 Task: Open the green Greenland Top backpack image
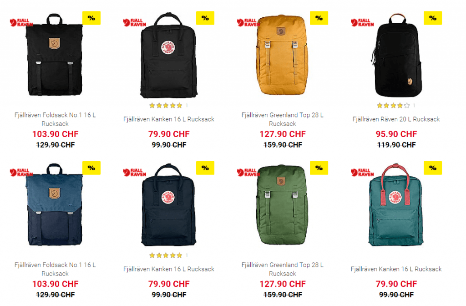282,204
